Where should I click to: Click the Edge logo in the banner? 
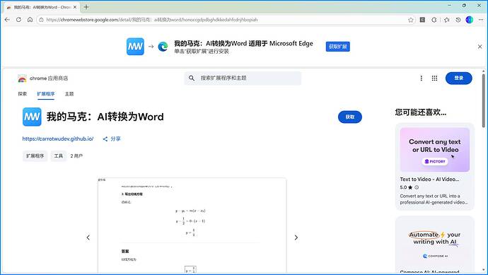pos(163,47)
